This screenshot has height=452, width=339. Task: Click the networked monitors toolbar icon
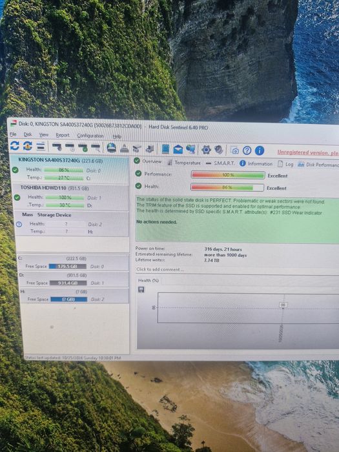[x=190, y=149]
